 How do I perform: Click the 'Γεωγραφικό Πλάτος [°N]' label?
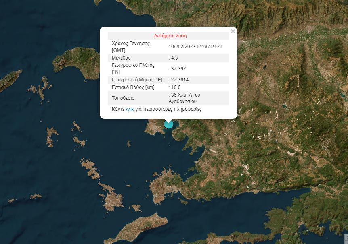133,69
